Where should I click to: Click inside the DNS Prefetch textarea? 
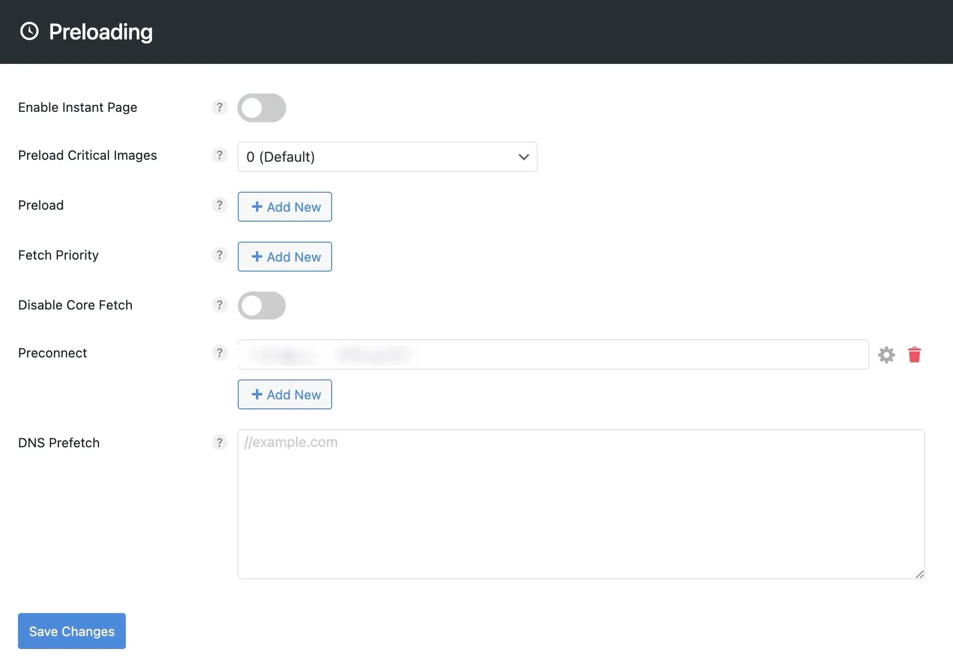[581, 504]
